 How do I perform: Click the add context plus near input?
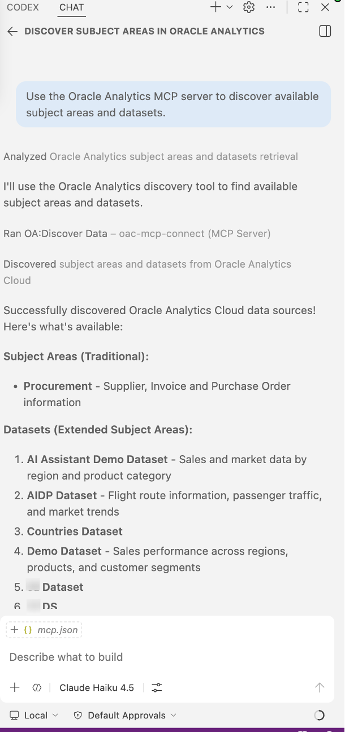coord(15,687)
